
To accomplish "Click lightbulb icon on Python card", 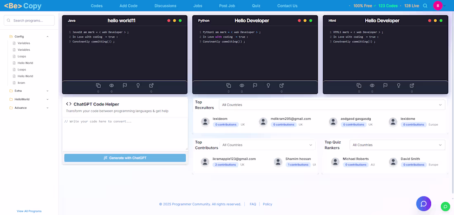I will [x=268, y=86].
